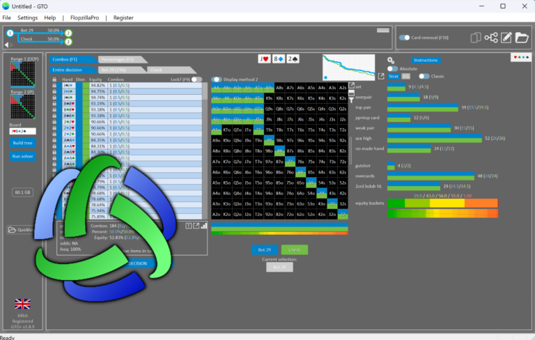Switch to the Percentages (F2) tab
Image resolution: width=535 pixels, height=340 pixels.
[x=118, y=59]
